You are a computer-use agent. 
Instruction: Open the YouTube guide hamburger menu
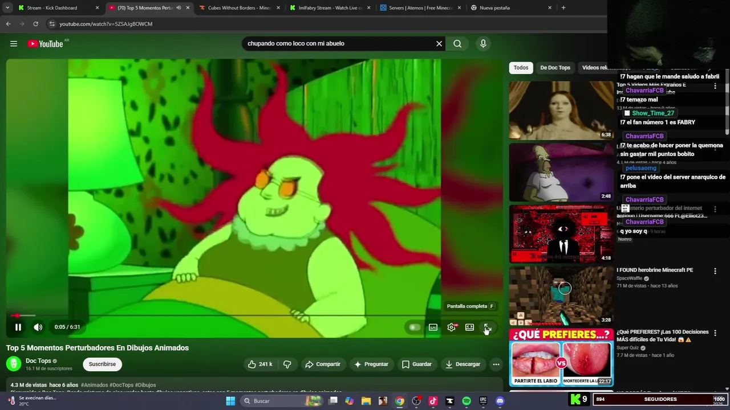click(14, 44)
